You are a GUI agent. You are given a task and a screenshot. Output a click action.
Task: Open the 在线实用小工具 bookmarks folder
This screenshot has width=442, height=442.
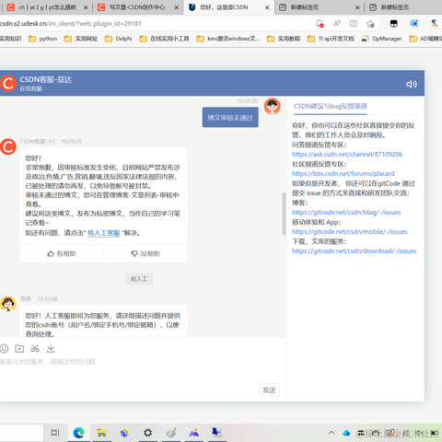click(x=164, y=39)
